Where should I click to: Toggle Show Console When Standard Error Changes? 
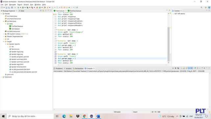tap(192, 68)
